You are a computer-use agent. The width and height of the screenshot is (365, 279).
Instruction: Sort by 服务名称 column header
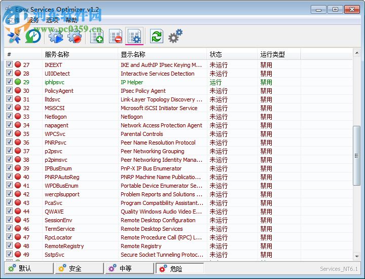point(80,54)
